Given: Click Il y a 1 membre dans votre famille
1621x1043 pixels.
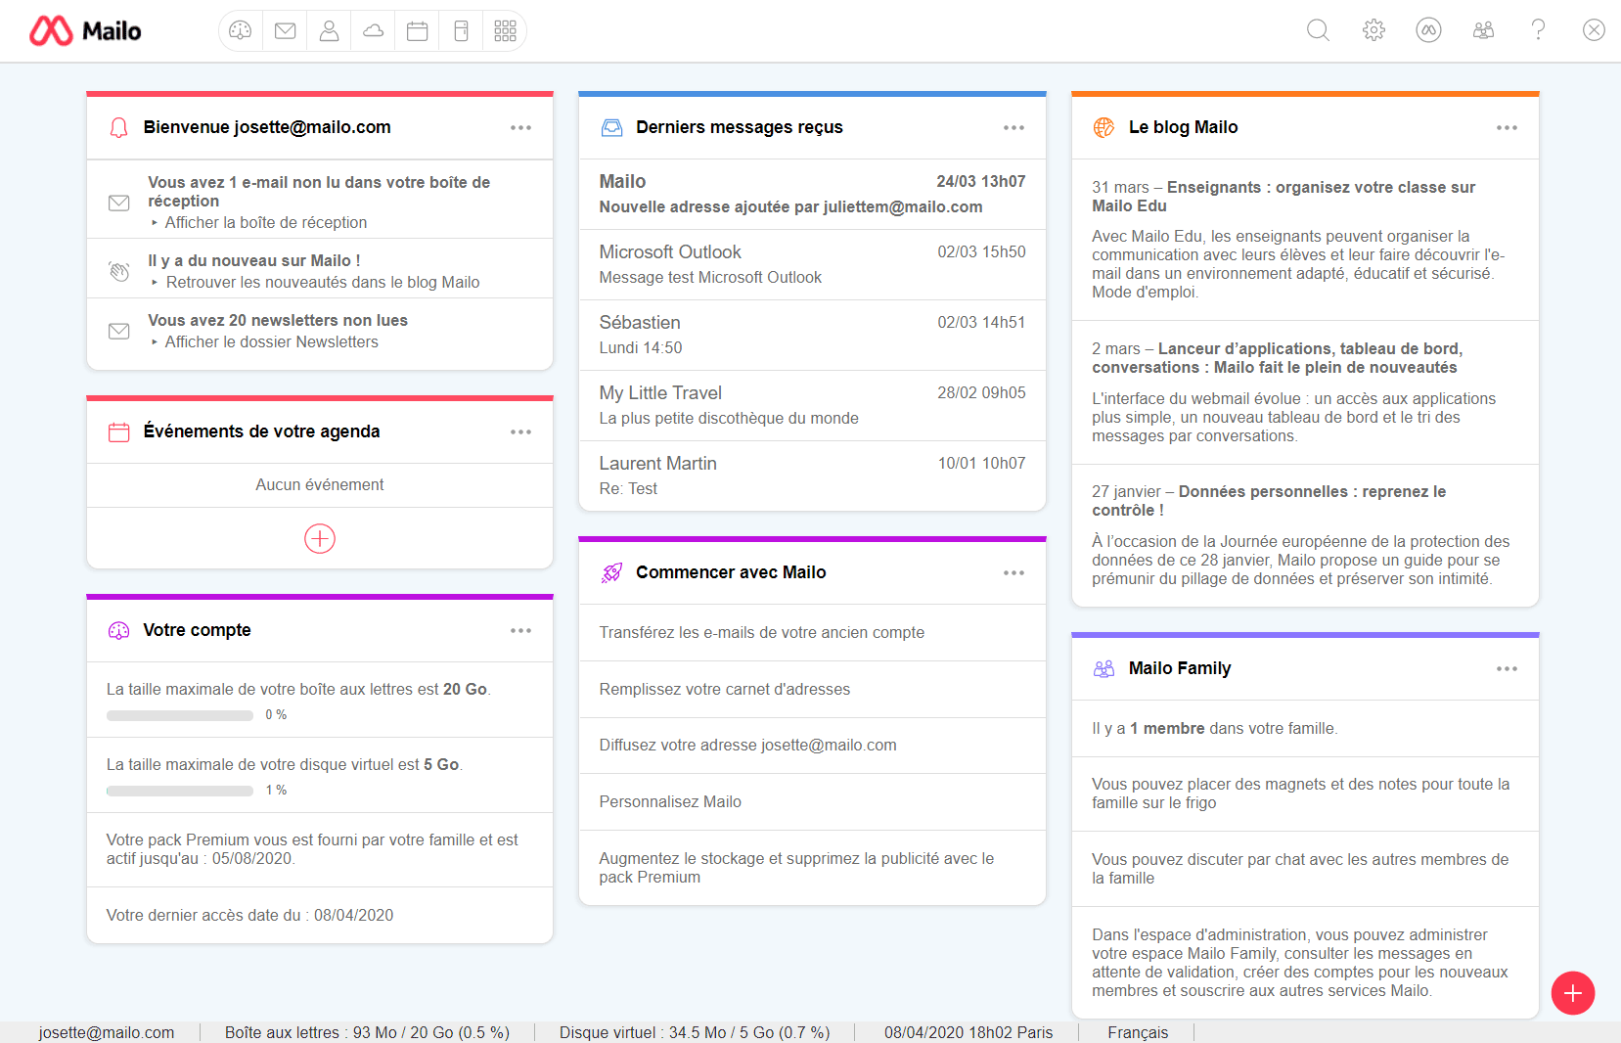Looking at the screenshot, I should click(x=1214, y=728).
